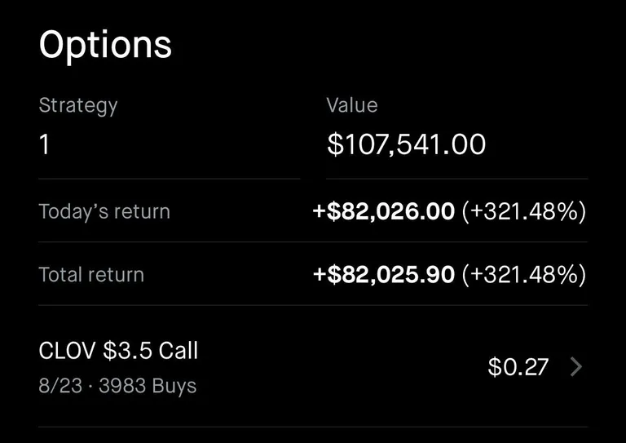Tap the $0.27 option price
Screen dimensions: 626x443
[518, 367]
